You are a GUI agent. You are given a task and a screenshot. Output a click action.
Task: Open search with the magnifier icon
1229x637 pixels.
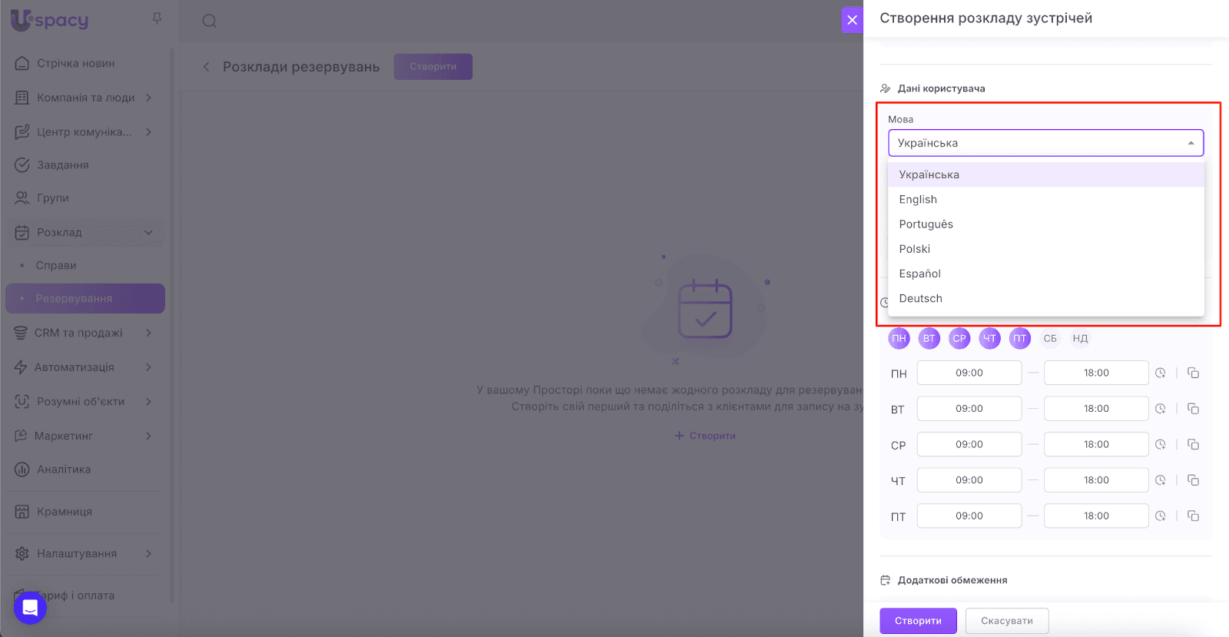pyautogui.click(x=209, y=21)
